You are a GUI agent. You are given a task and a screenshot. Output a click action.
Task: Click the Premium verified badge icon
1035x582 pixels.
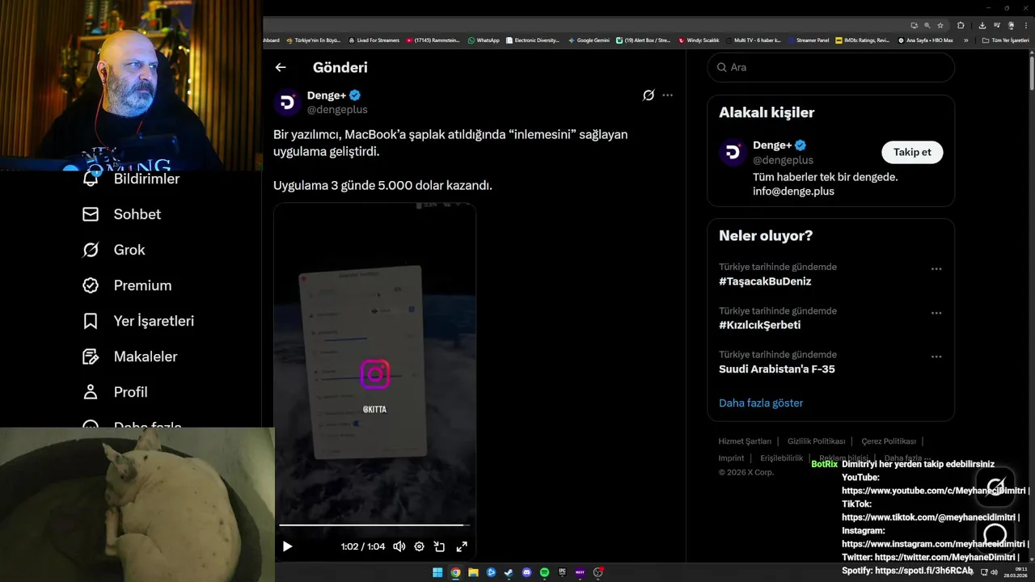click(x=91, y=285)
